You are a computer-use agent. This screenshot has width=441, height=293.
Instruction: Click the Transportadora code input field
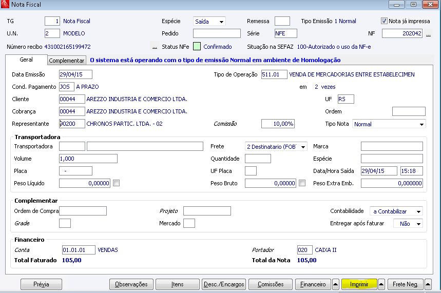pyautogui.click(x=72, y=146)
